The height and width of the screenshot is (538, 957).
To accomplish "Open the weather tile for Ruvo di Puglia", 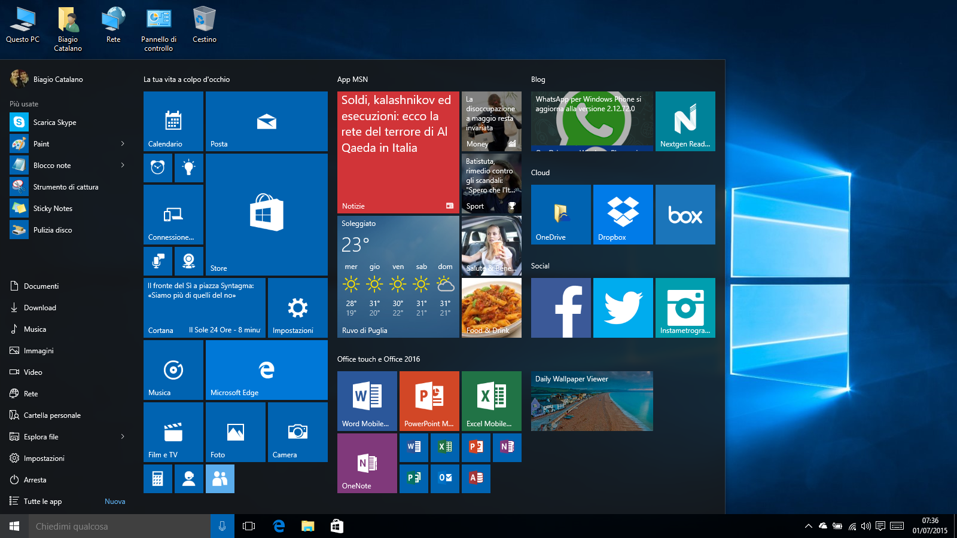I will pyautogui.click(x=398, y=277).
